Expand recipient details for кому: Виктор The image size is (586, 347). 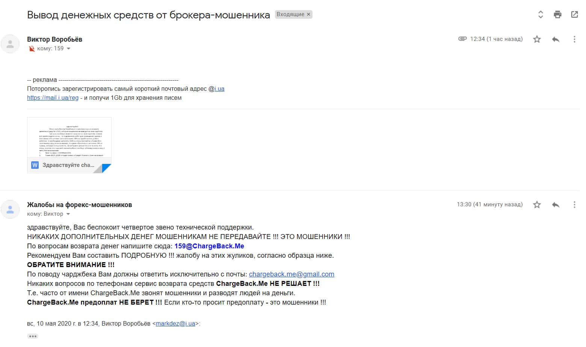click(x=68, y=214)
